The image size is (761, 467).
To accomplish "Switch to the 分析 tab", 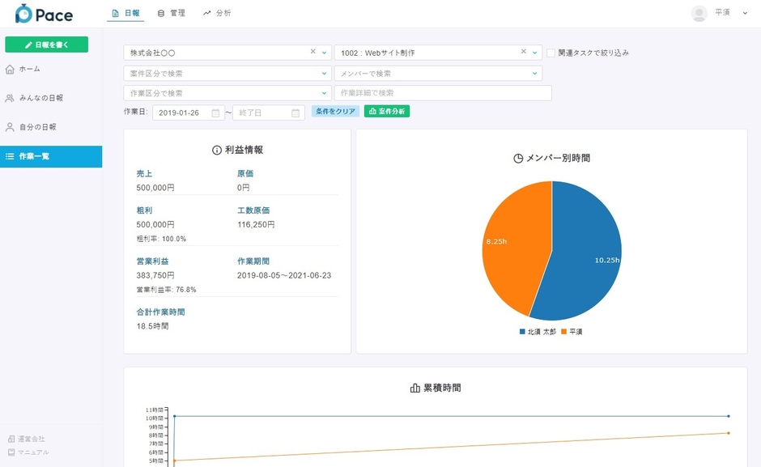I will (x=217, y=13).
